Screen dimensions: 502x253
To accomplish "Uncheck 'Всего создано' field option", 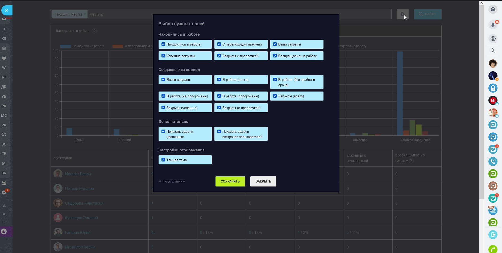I will (x=163, y=80).
